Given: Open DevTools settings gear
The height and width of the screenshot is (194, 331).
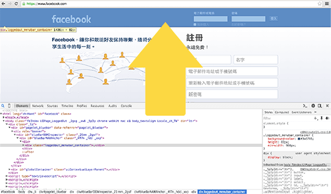Looking at the screenshot, I should 313,106.
